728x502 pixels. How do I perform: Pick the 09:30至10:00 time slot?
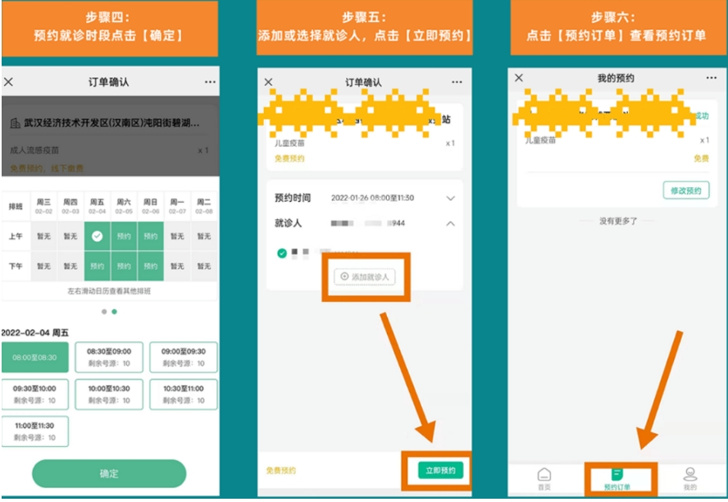click(x=34, y=395)
